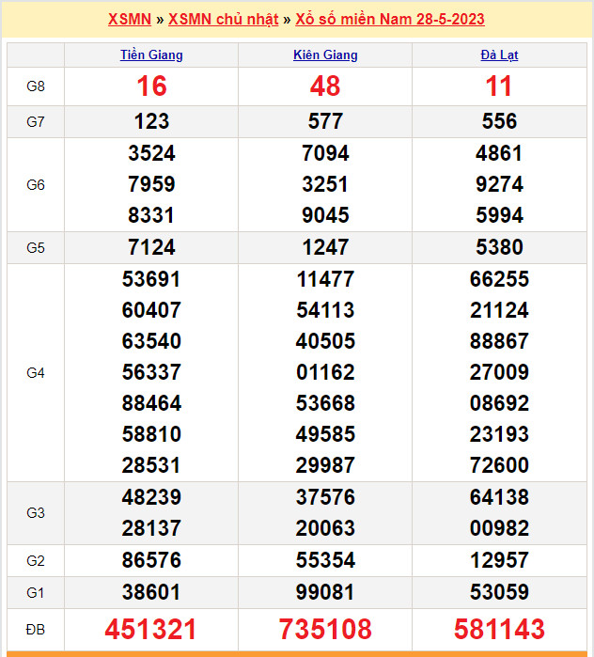Open the Đà Lạt province link
The image size is (594, 657).
pyautogui.click(x=499, y=55)
